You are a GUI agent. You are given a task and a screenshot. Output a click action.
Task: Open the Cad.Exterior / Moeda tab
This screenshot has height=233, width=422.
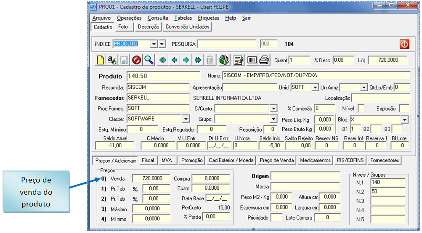231,160
